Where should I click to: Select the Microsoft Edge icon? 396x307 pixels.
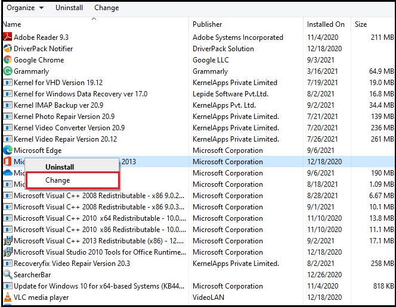click(x=8, y=151)
